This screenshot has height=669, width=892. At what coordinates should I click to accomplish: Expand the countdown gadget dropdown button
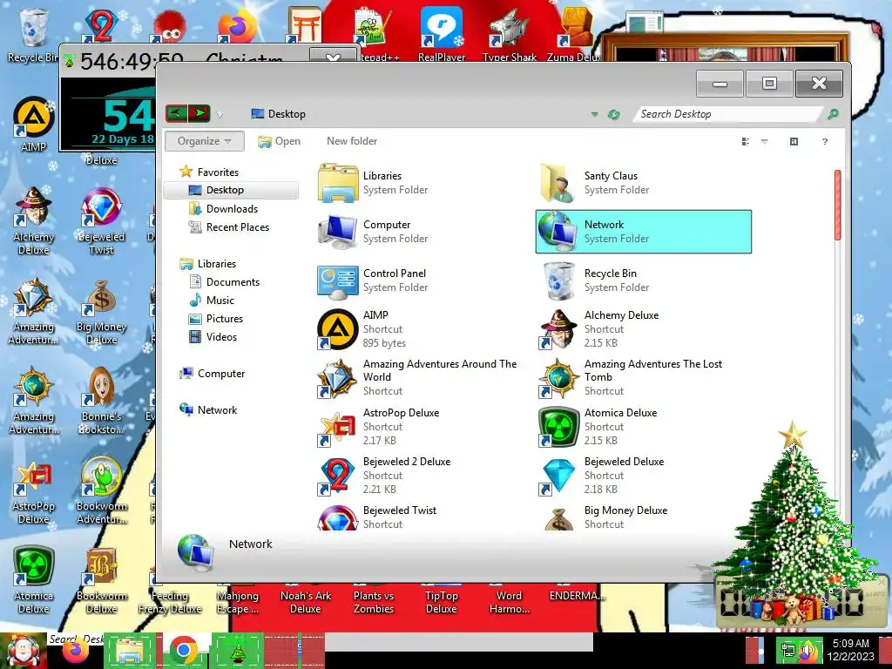pos(334,57)
